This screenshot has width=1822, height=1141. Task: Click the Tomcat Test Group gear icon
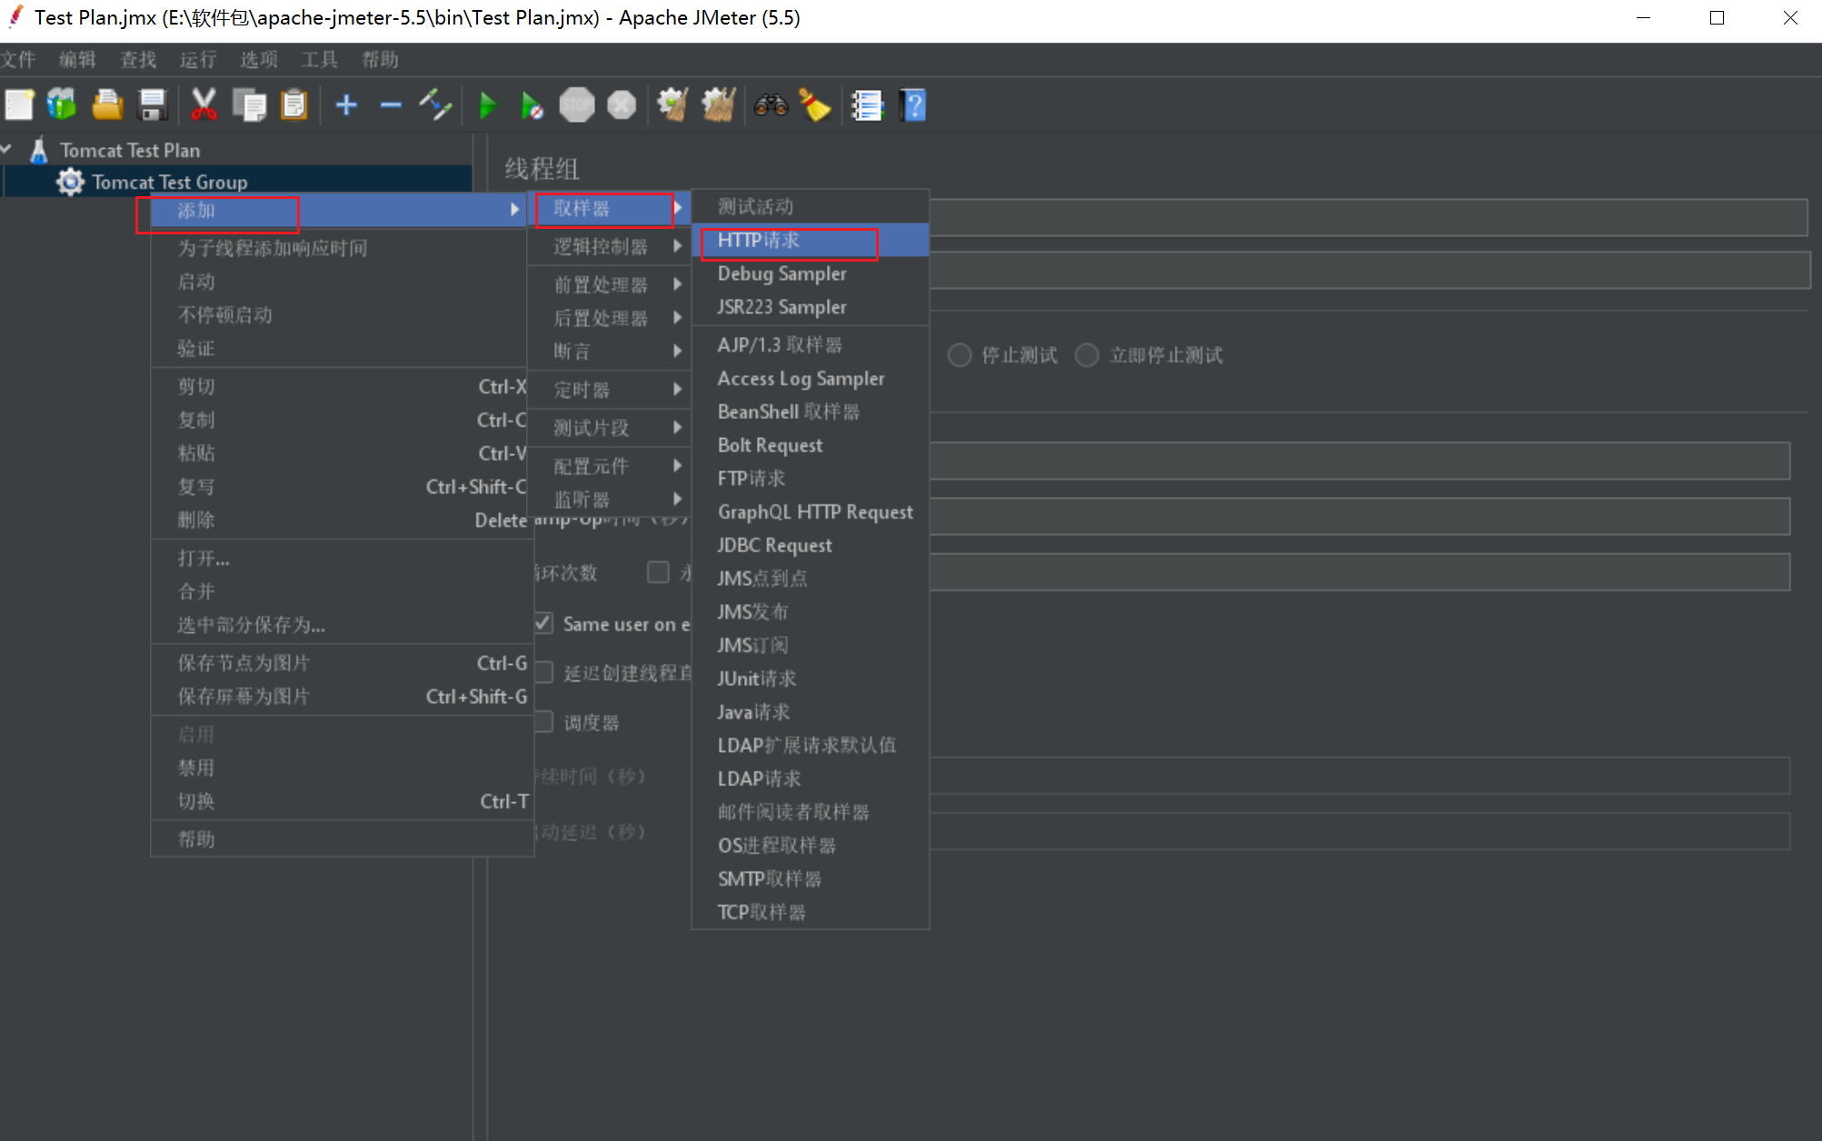click(70, 182)
